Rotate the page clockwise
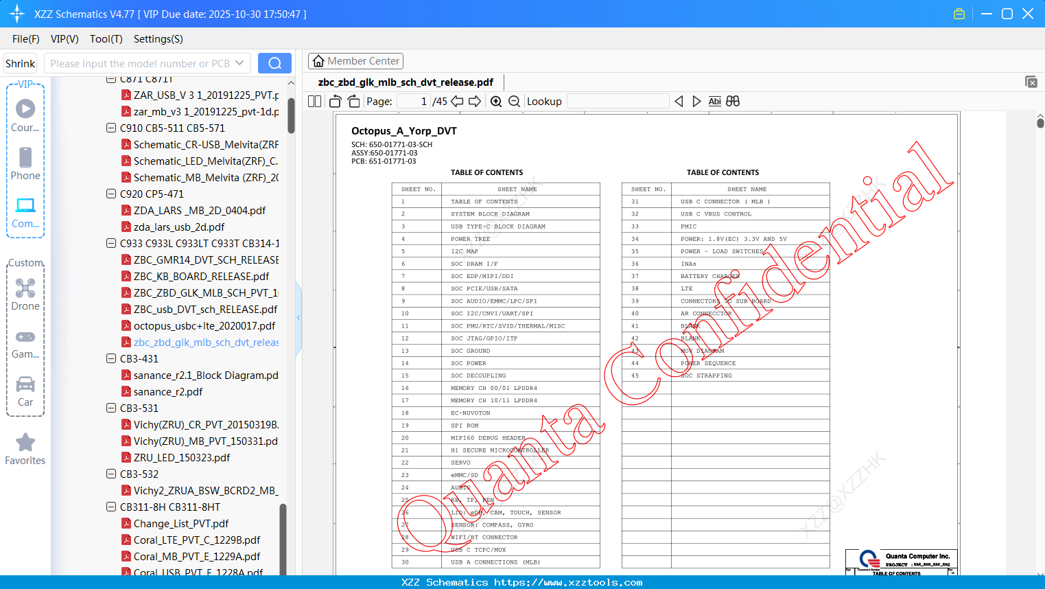 click(x=354, y=102)
